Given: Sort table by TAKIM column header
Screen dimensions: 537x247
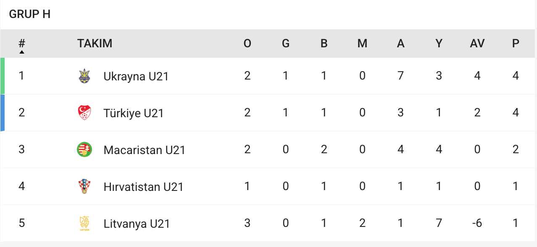Looking at the screenshot, I should click(x=95, y=44).
